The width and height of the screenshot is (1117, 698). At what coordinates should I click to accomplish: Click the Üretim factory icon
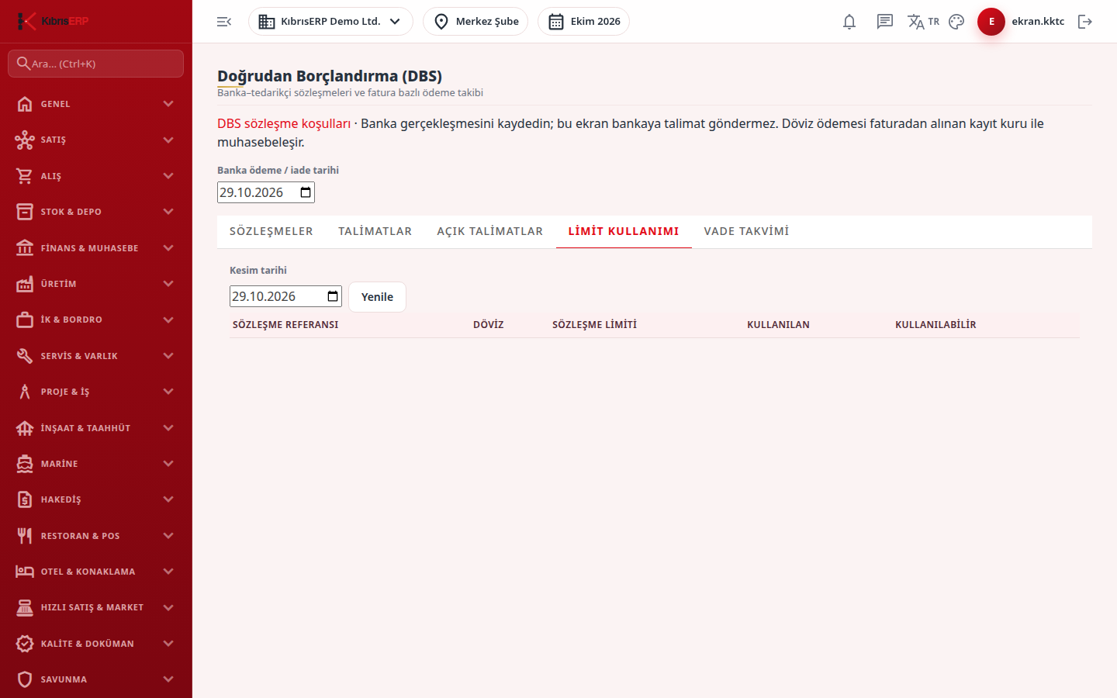[x=25, y=284]
